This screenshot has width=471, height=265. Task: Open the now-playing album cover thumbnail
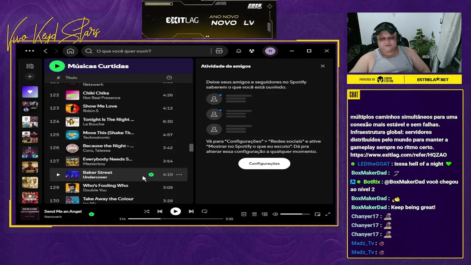(30, 214)
